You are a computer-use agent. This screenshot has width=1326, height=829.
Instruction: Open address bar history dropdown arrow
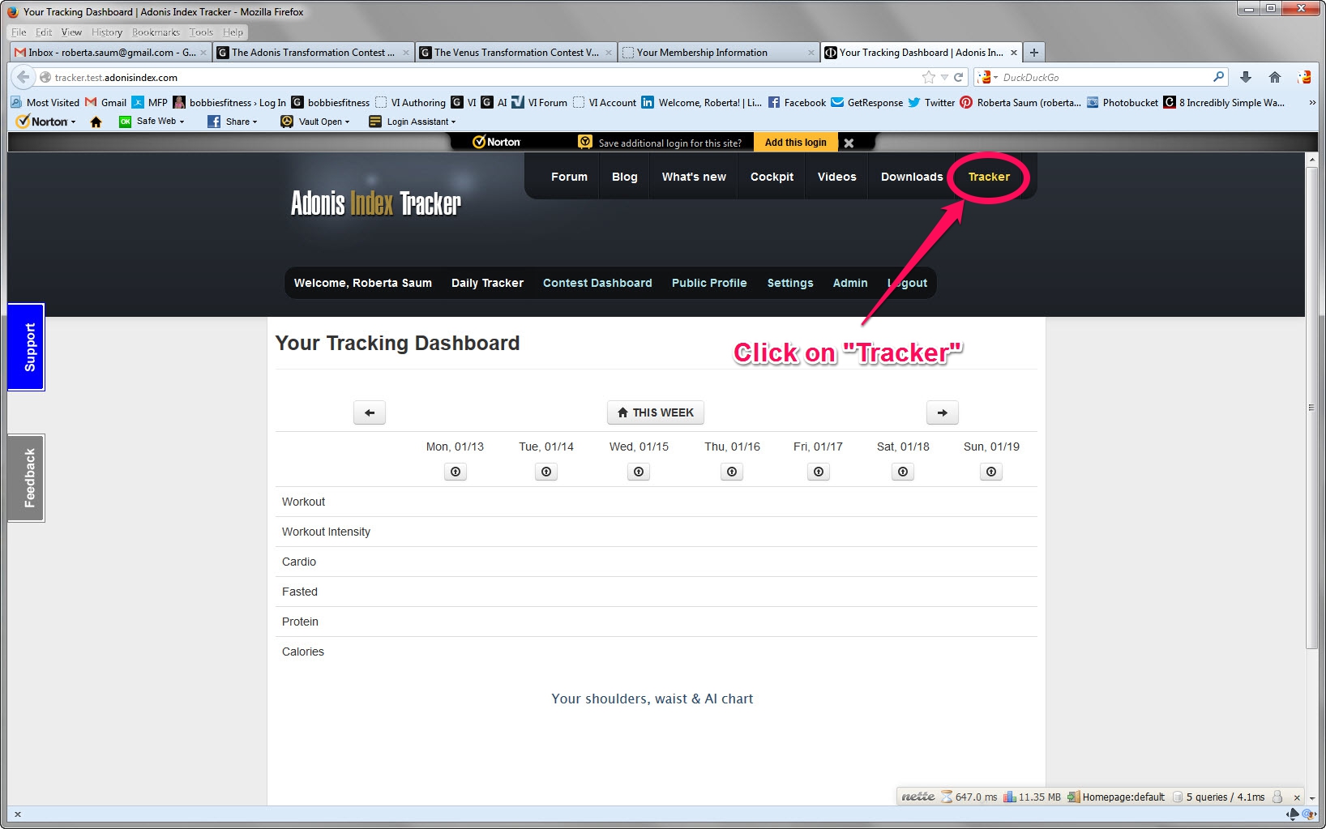point(944,77)
